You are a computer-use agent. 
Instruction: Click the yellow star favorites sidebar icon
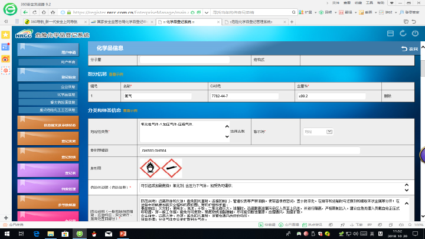pos(6,35)
